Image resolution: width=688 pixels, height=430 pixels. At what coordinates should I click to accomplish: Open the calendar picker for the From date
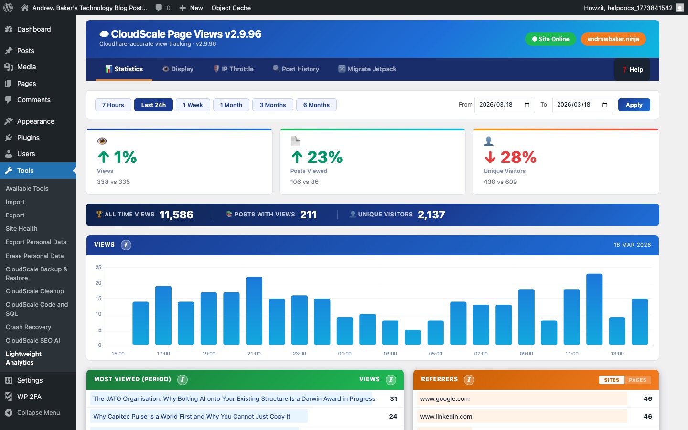click(x=527, y=105)
